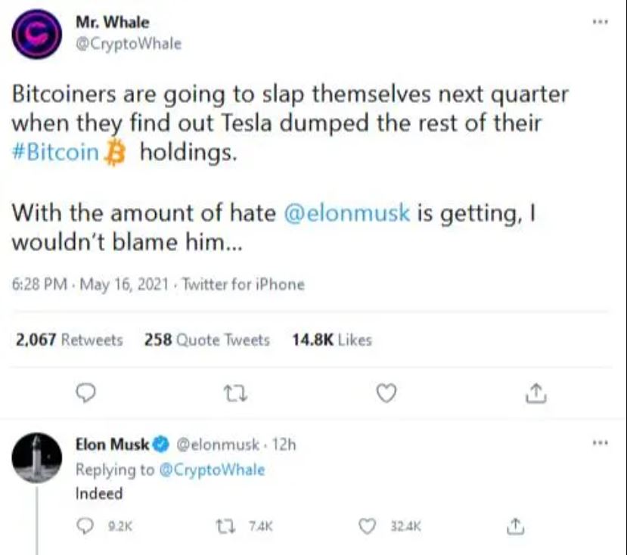Viewport: 627px width, 555px height.
Task: Open Elon Musk's rocket profile picture
Action: point(37,457)
